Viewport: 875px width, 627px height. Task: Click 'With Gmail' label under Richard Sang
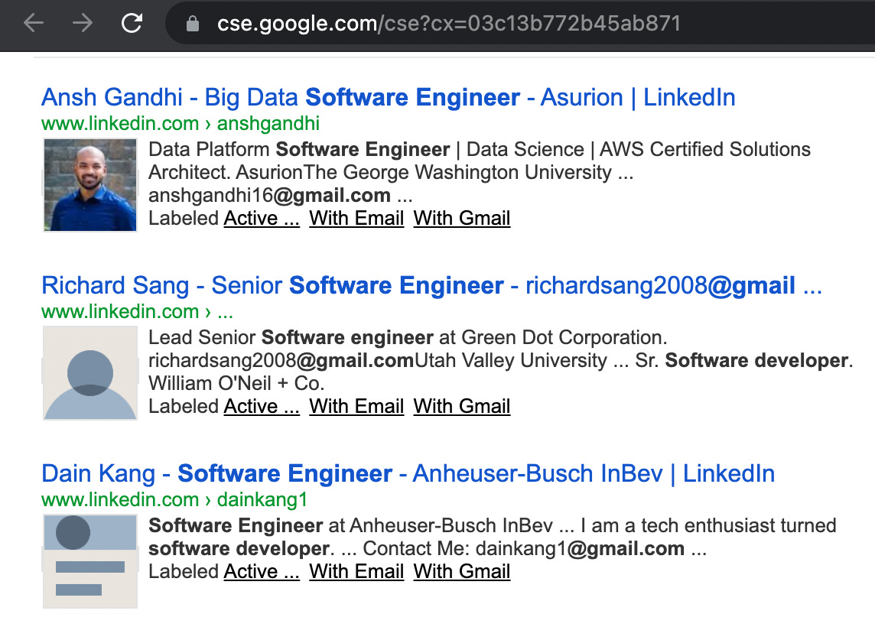[461, 406]
